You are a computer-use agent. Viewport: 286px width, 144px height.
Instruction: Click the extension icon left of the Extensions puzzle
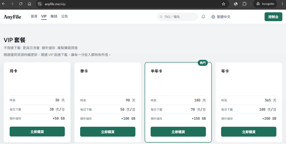[236, 4]
